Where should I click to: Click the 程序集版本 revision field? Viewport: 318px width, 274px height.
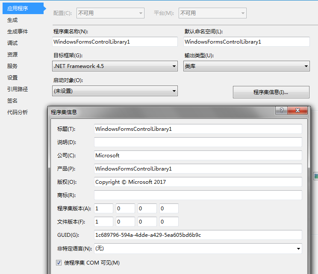click(169, 209)
